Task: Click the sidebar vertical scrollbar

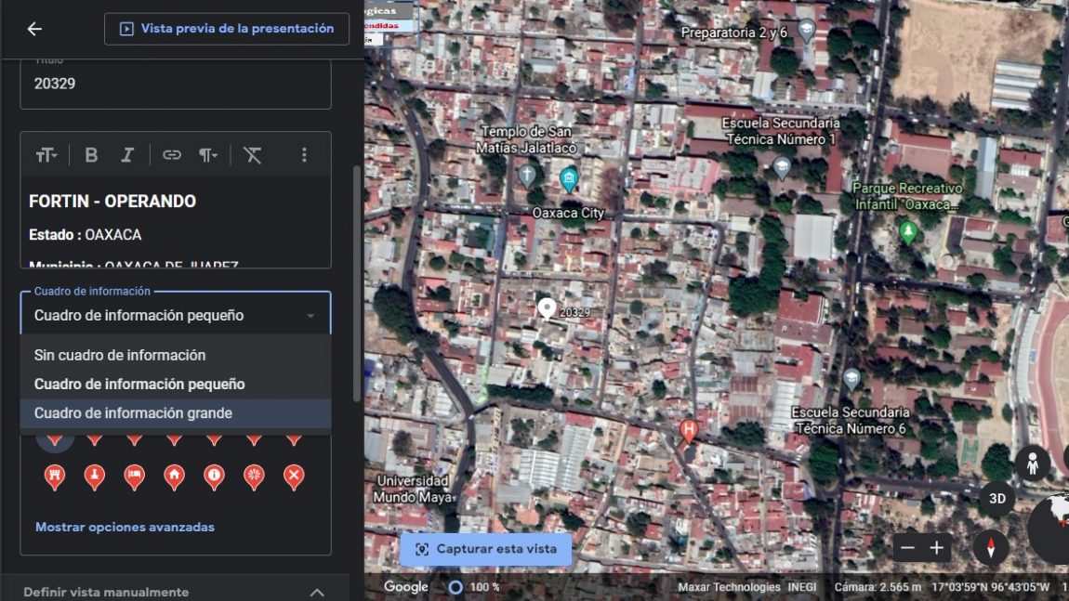Action: tap(357, 283)
